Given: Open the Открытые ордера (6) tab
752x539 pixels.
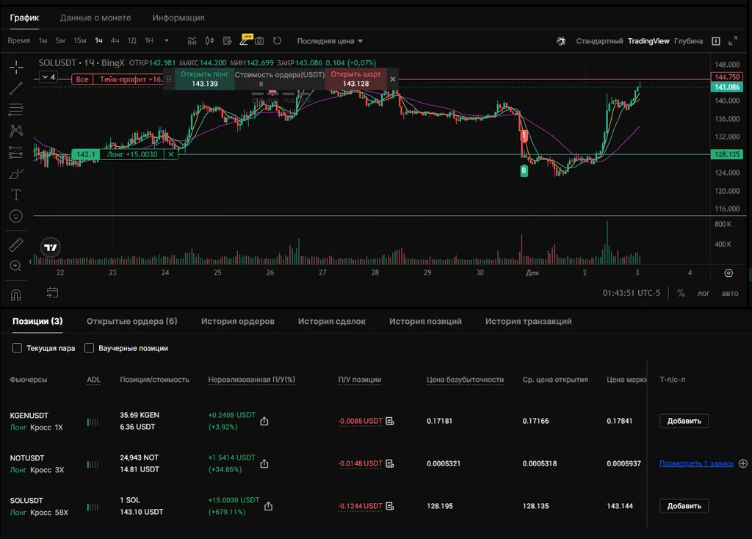Looking at the screenshot, I should pyautogui.click(x=132, y=322).
